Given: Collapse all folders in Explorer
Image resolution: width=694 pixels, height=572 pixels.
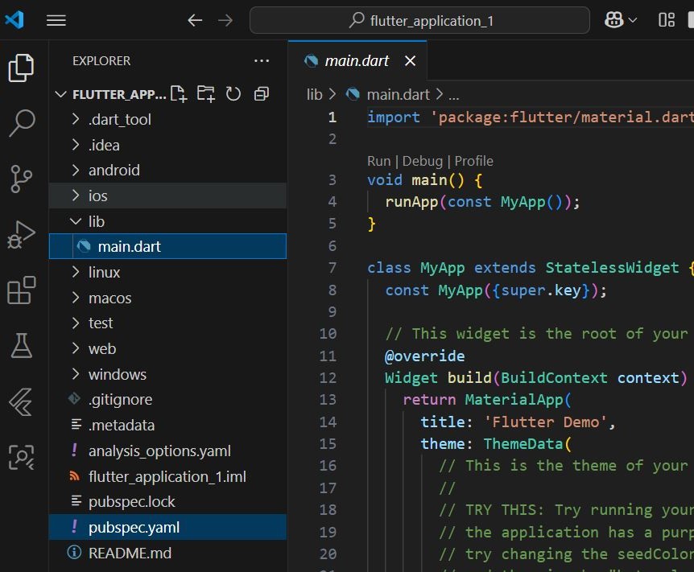Looking at the screenshot, I should 261,94.
